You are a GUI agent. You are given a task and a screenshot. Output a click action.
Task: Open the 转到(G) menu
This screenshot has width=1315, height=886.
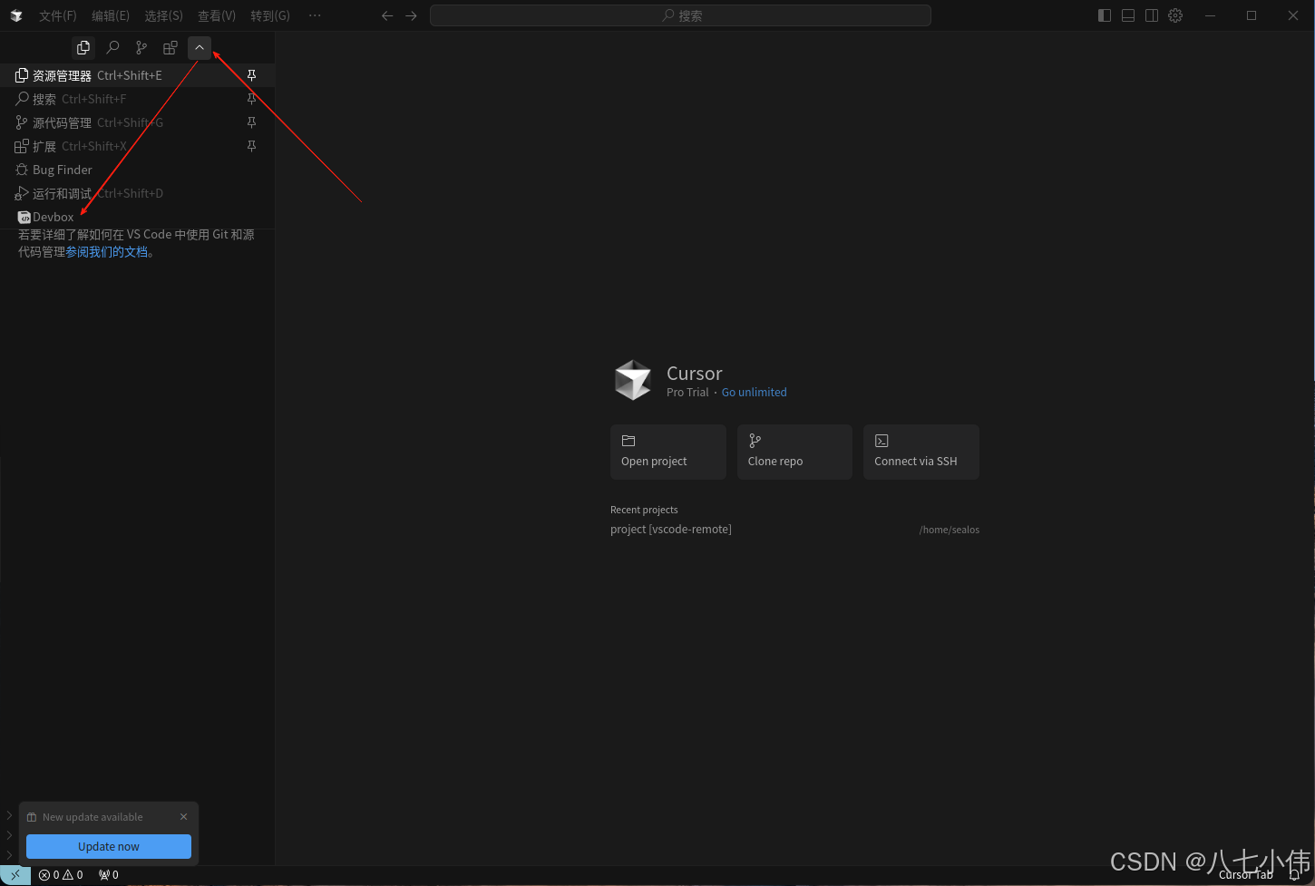[x=270, y=15]
